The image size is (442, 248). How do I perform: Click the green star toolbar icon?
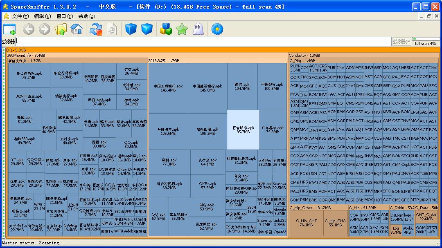tap(182, 29)
